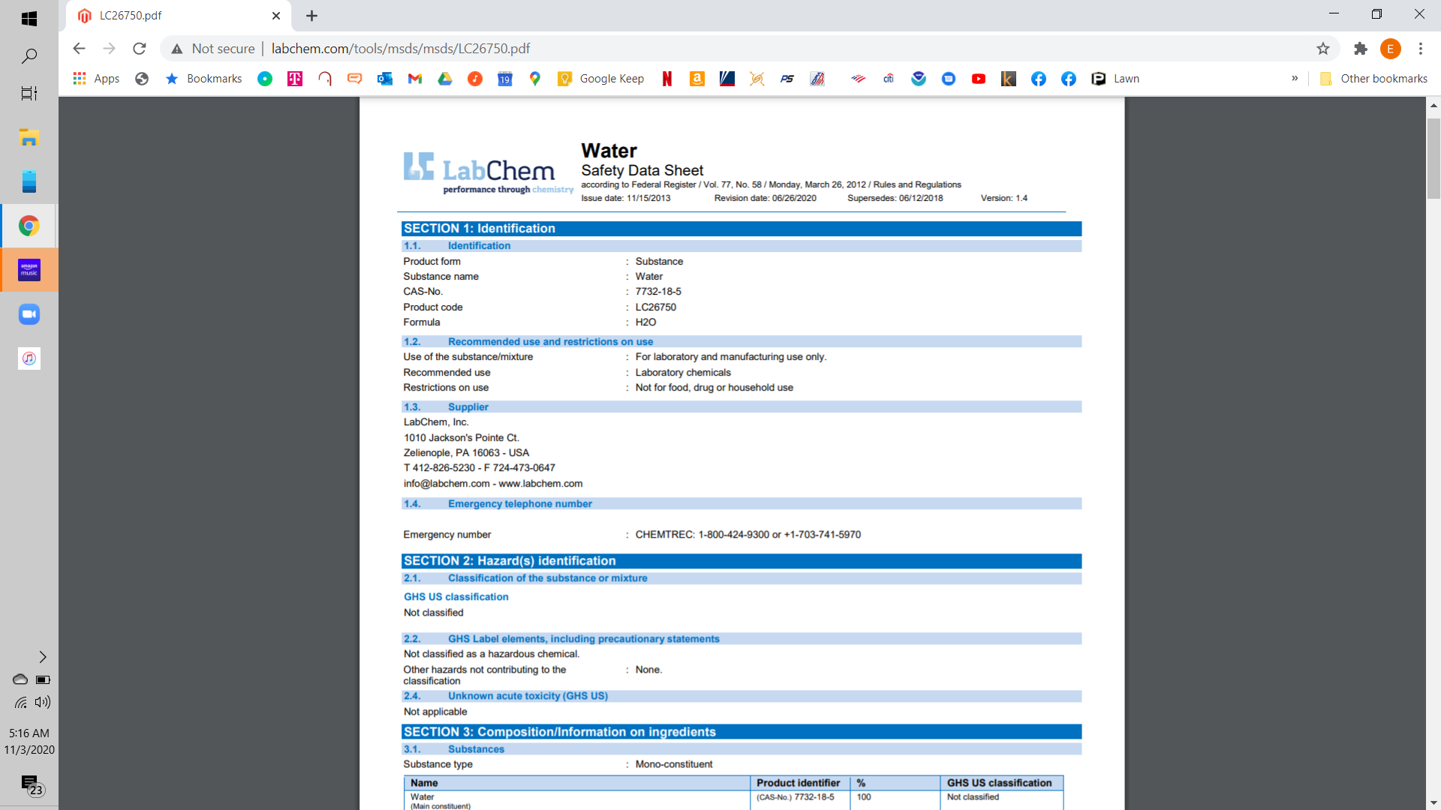Click the vertical scrollbar thumb

coord(1433,157)
